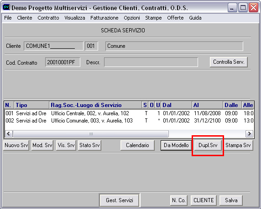Open the Offerte menu

click(x=175, y=18)
